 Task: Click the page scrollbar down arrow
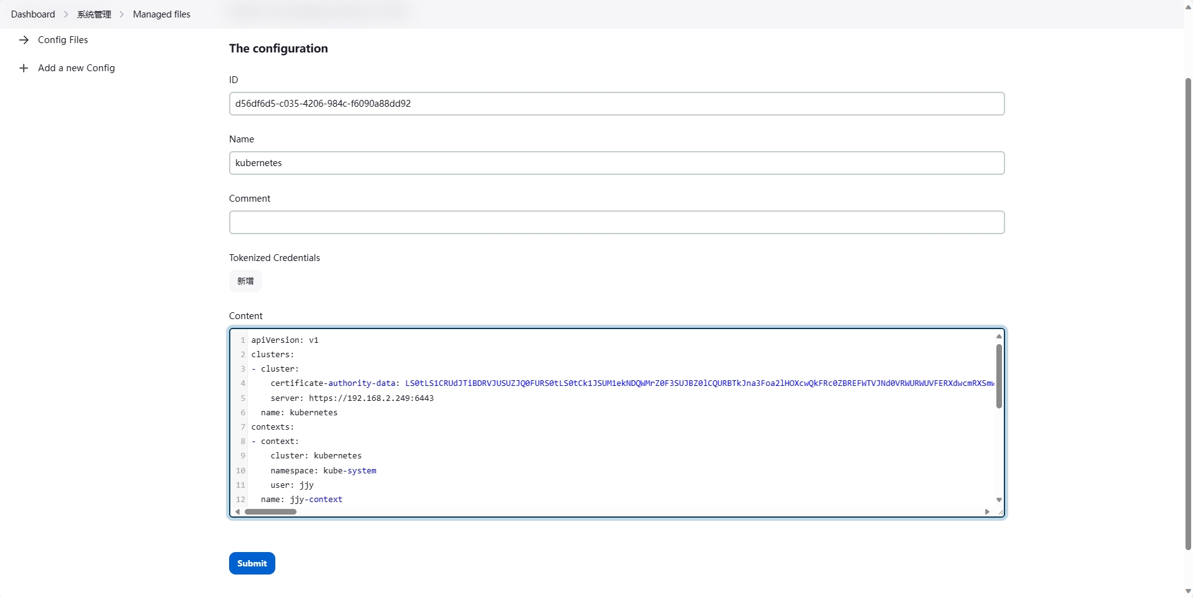click(1188, 591)
